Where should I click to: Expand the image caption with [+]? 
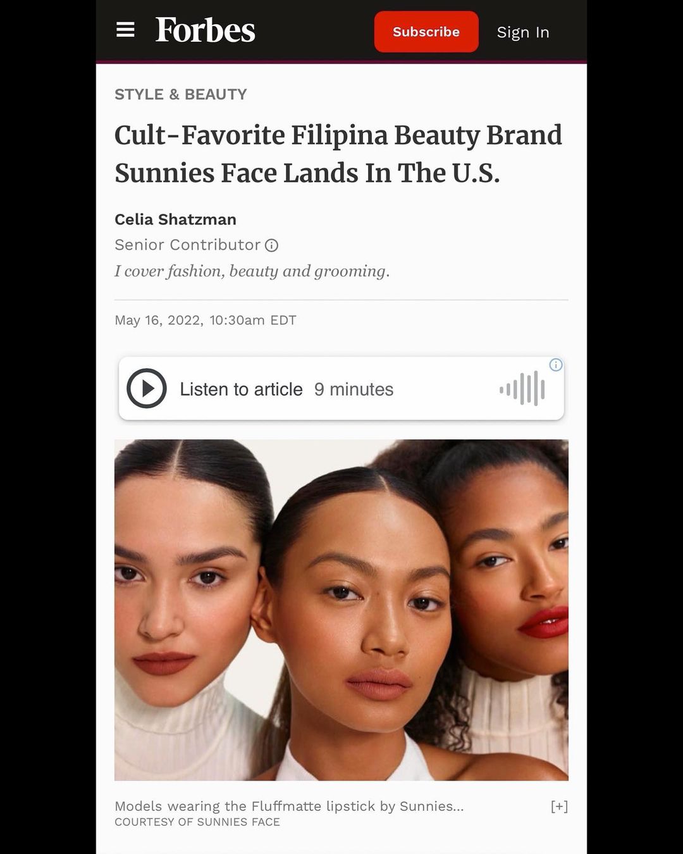point(559,807)
